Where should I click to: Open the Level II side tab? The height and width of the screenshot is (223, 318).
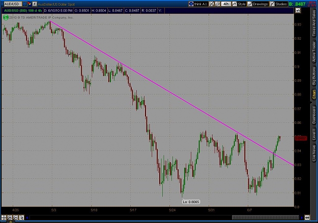pos(314,134)
